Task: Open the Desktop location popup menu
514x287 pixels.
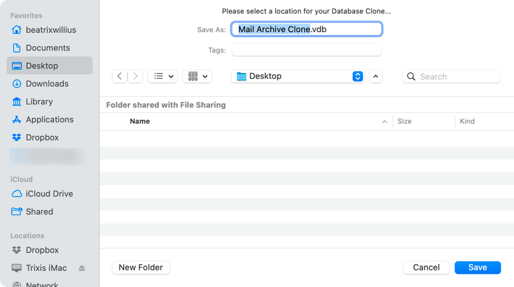Action: [x=297, y=76]
